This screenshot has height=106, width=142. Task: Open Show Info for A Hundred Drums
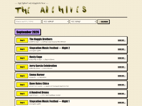(x=122, y=93)
